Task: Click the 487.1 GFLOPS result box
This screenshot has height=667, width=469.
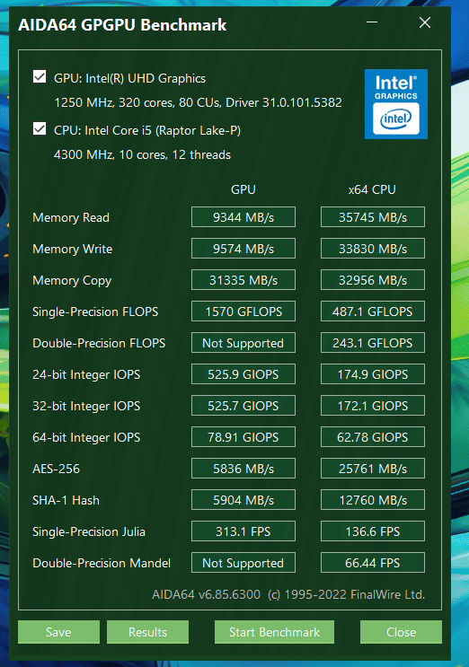Action: click(372, 312)
